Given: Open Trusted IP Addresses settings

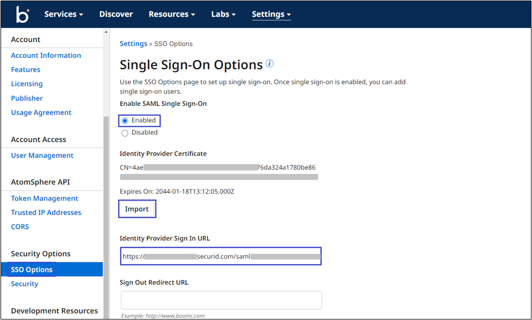Looking at the screenshot, I should click(46, 212).
